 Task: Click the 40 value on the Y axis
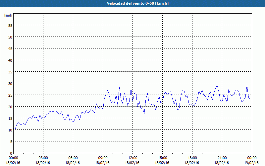pos(10,60)
